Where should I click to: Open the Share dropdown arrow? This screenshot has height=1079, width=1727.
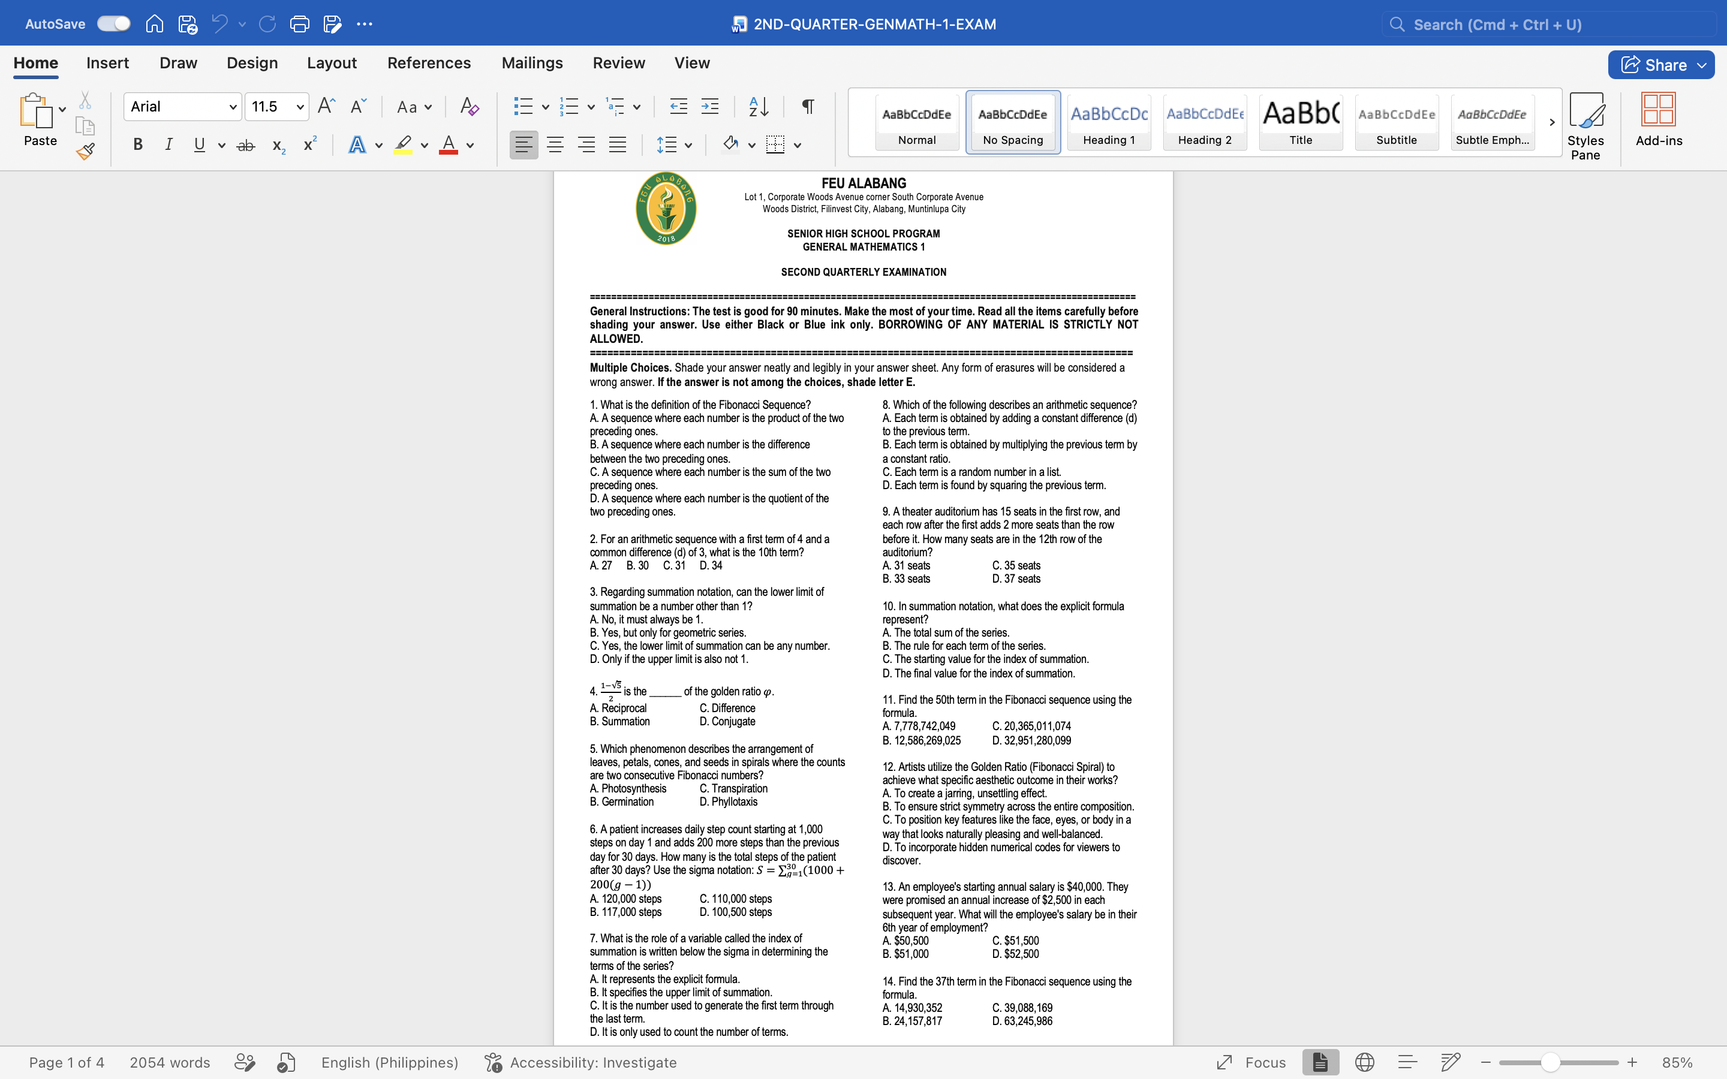click(x=1703, y=65)
